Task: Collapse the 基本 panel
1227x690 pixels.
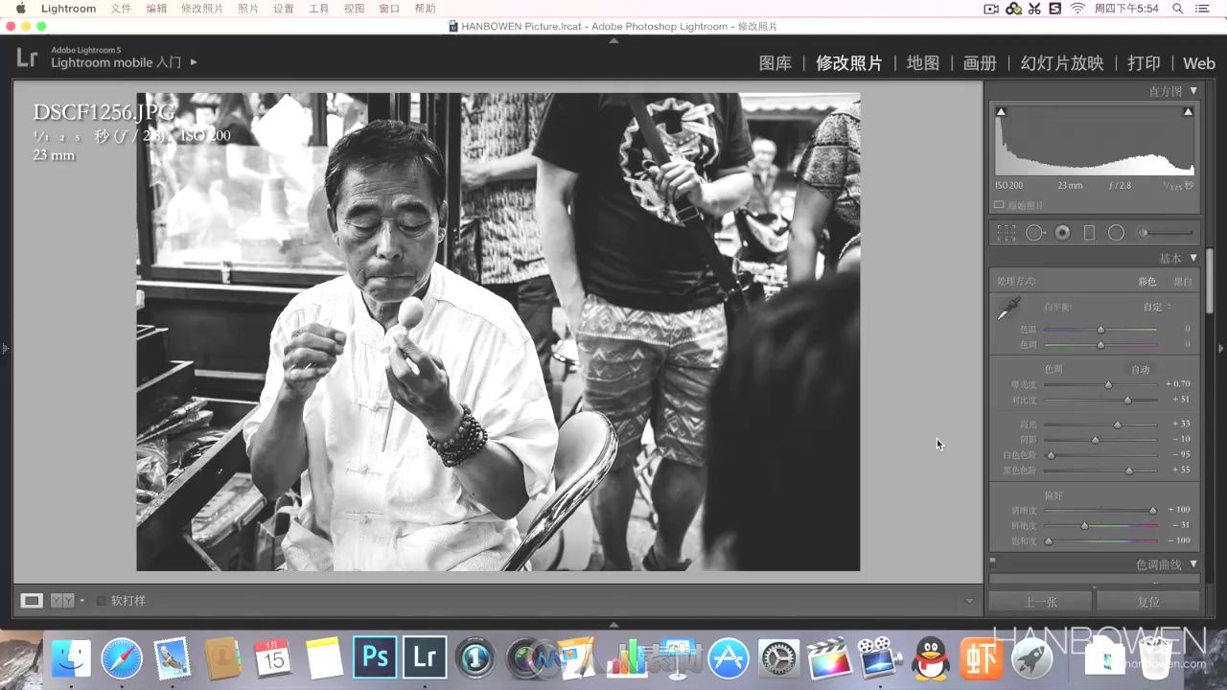Action: click(x=1193, y=258)
